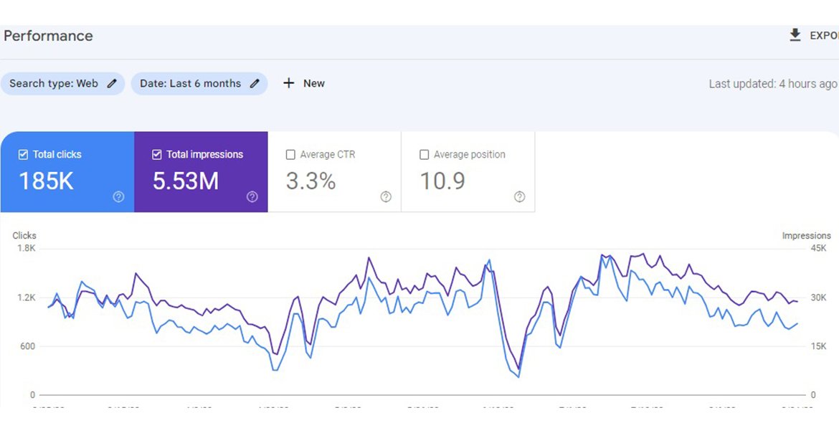Uncheck the Total clicks checkbox
This screenshot has height=433, width=839.
[23, 154]
